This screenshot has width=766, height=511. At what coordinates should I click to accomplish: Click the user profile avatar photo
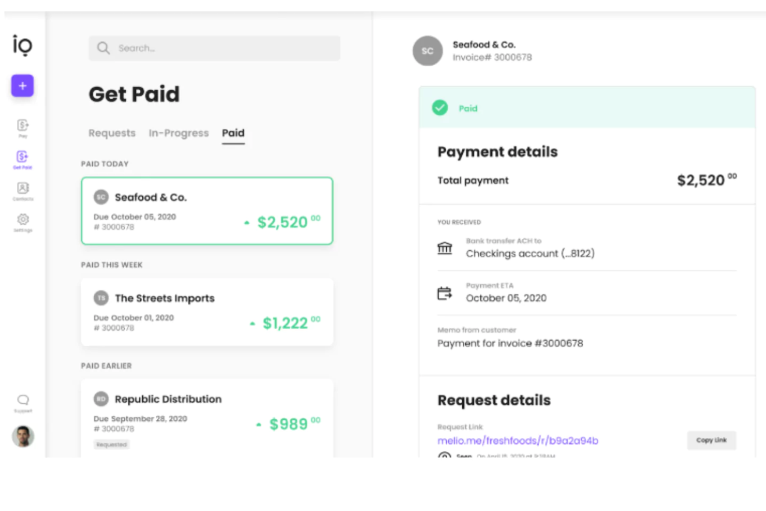pos(23,436)
